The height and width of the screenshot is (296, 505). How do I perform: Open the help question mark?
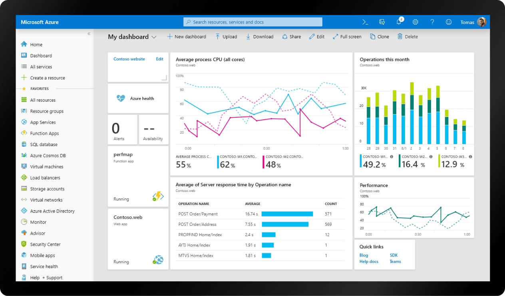click(432, 22)
